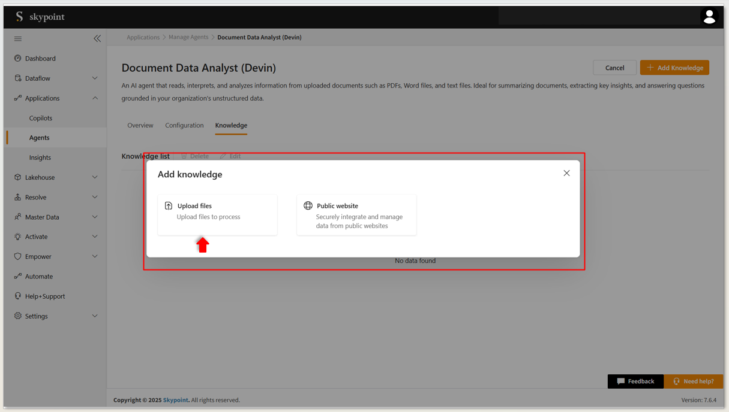Open the Skypoint link in the footer

176,400
